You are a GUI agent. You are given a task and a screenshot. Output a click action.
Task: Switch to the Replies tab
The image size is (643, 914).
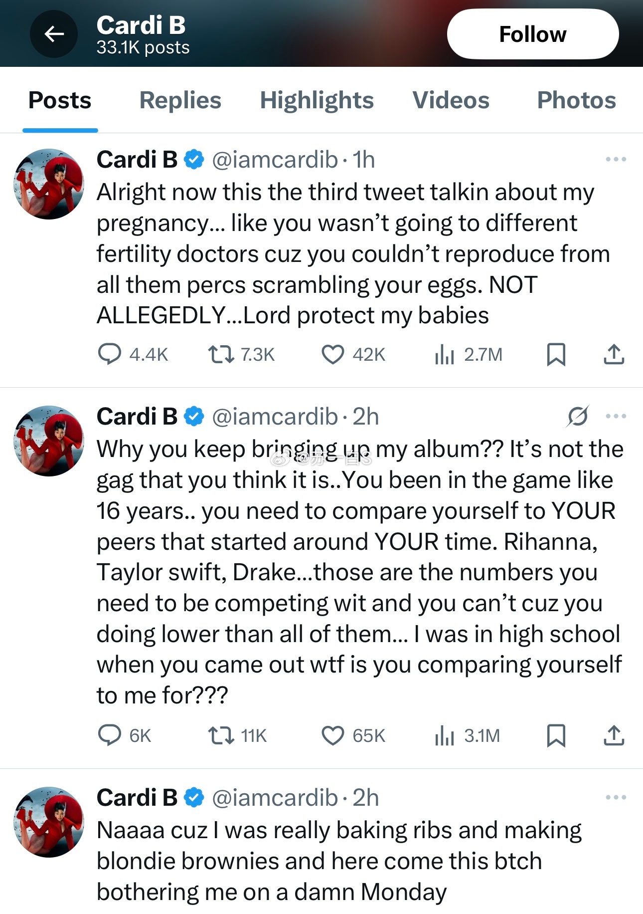(x=180, y=100)
